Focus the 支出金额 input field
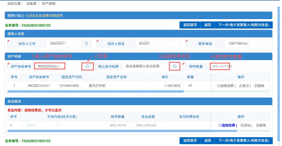Viewport: 282px width, 146px height. coord(149,125)
